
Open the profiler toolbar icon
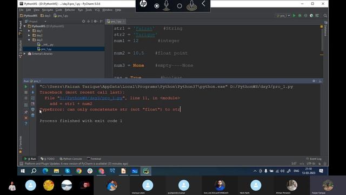pos(311,16)
